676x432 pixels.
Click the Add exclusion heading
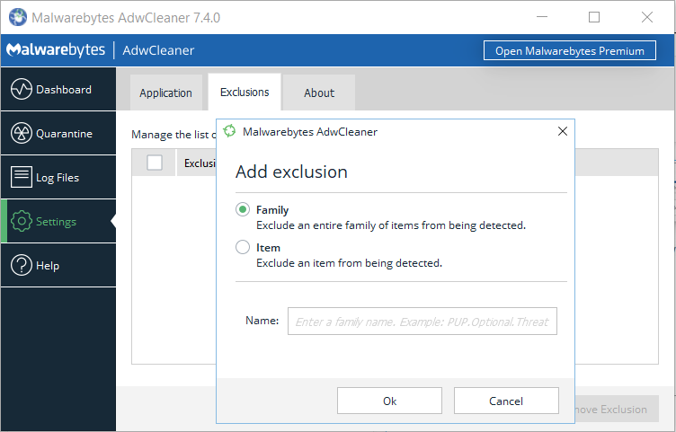tap(291, 172)
